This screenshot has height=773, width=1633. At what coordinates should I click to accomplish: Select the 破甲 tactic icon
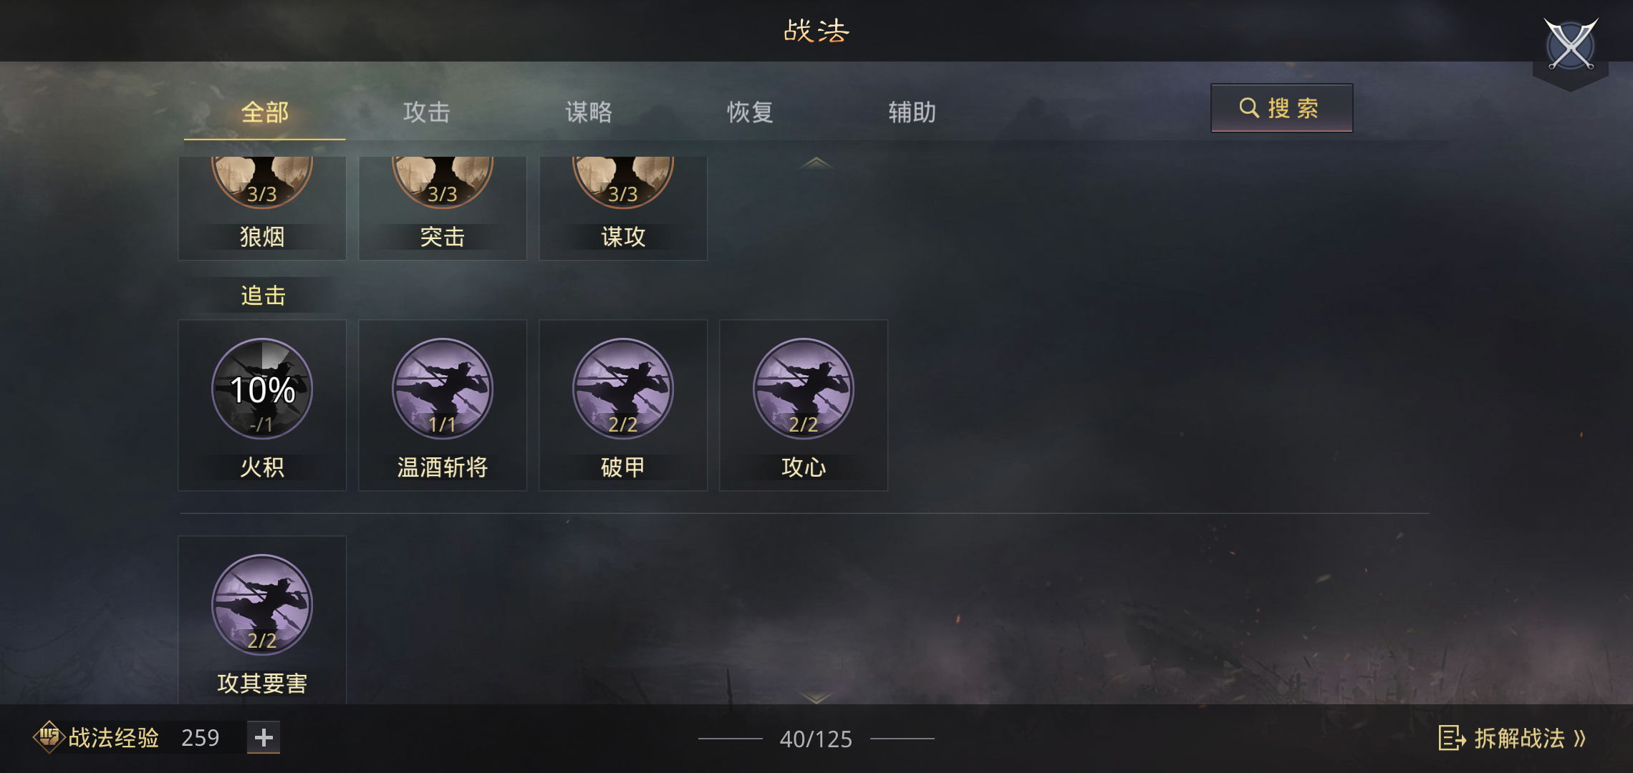coord(623,389)
